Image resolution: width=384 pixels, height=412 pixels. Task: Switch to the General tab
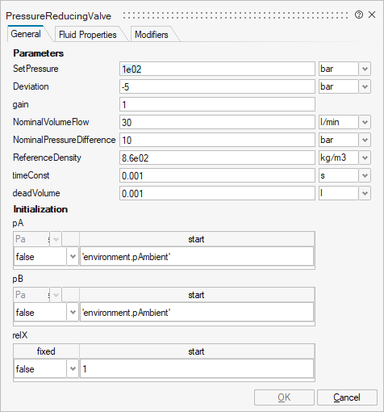[26, 34]
